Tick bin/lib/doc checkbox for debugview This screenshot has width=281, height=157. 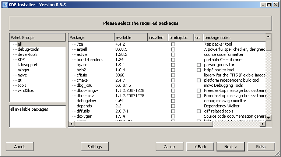point(173,101)
